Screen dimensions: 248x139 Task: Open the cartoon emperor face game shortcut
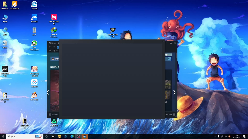point(34,96)
